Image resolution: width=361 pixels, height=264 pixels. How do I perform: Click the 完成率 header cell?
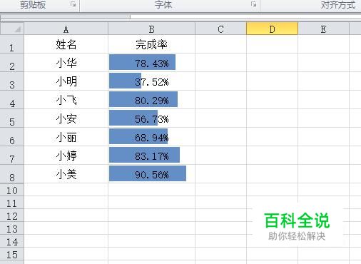click(x=152, y=44)
